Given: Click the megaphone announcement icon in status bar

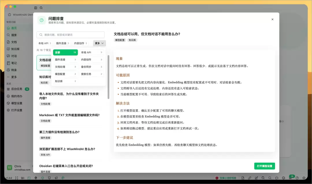Looking at the screenshot, I should (56, 178).
